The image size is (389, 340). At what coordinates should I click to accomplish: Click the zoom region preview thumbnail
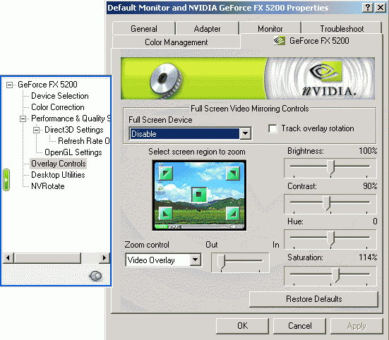tap(199, 195)
